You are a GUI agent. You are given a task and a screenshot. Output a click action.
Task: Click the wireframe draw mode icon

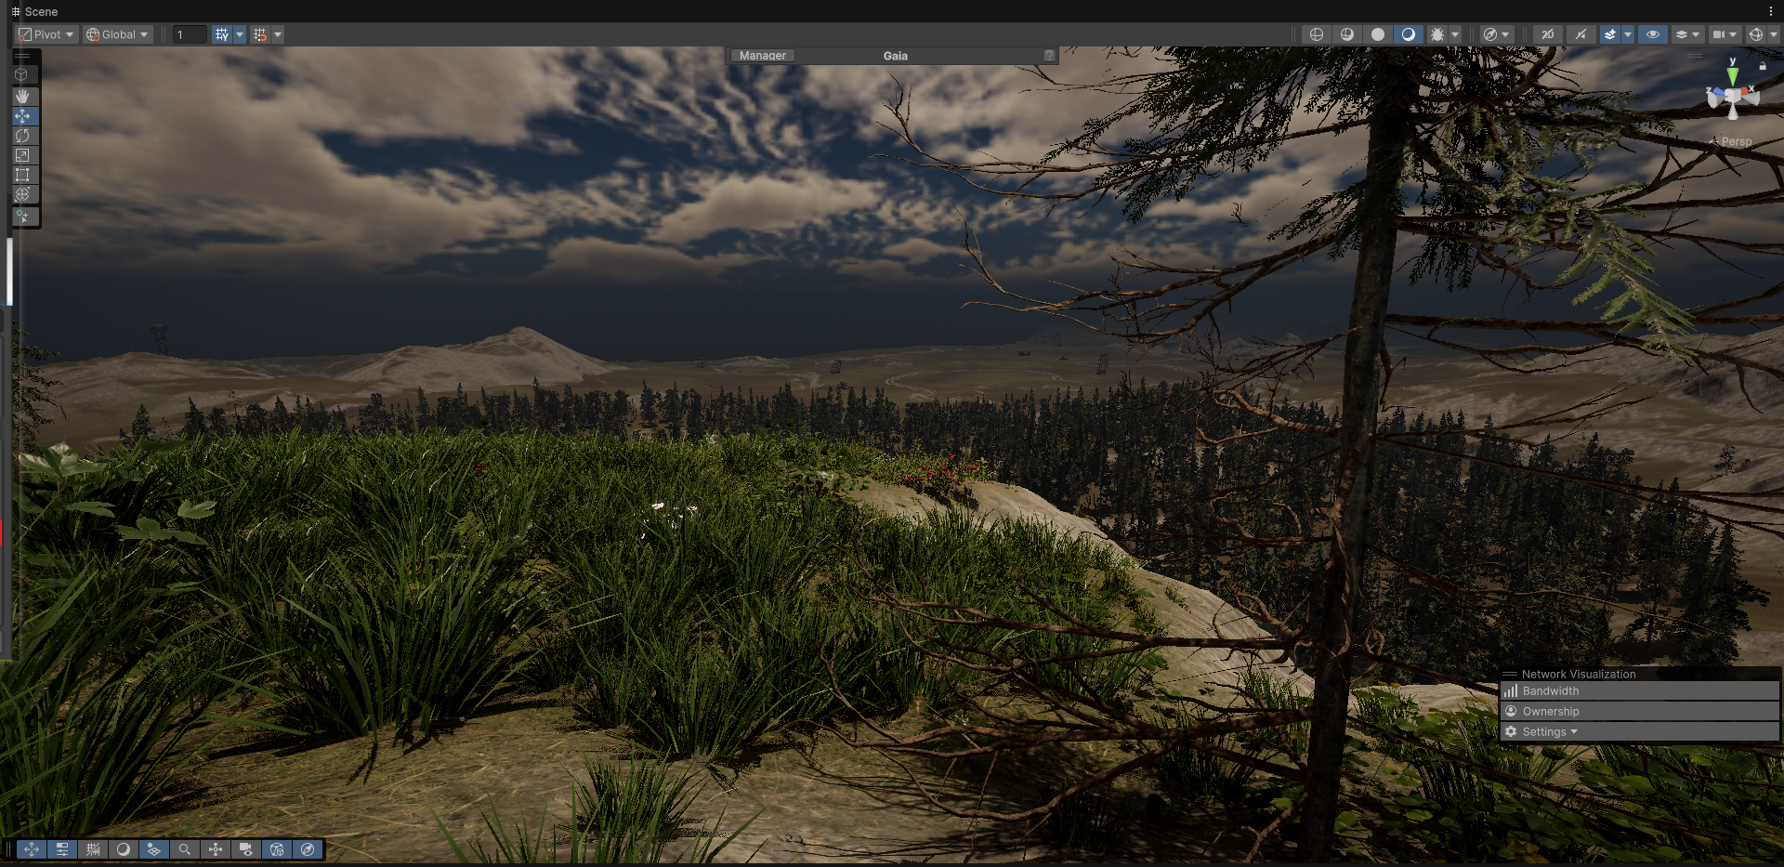click(1316, 34)
